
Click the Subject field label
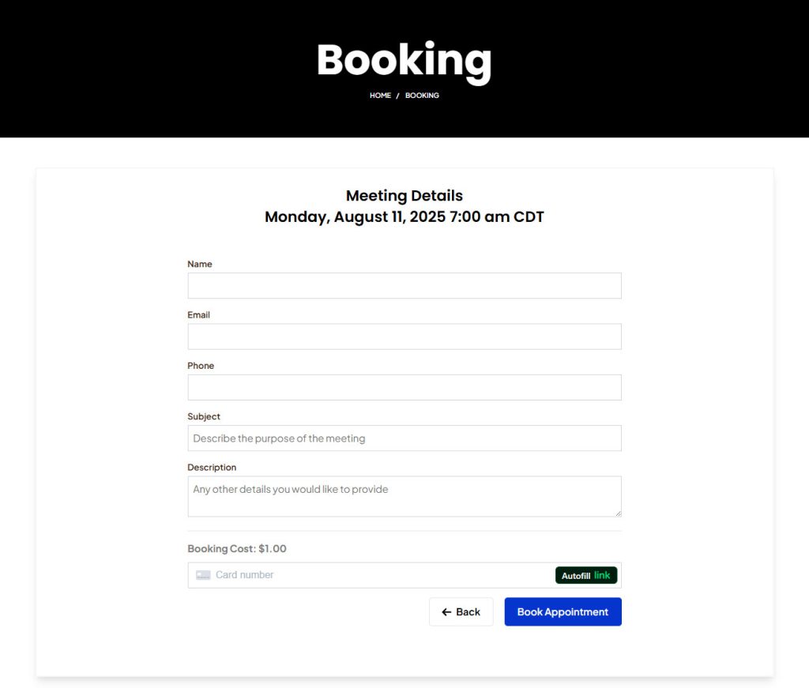click(204, 416)
